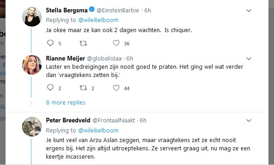Open Rianne Meijer's profile picture

(x=32, y=65)
